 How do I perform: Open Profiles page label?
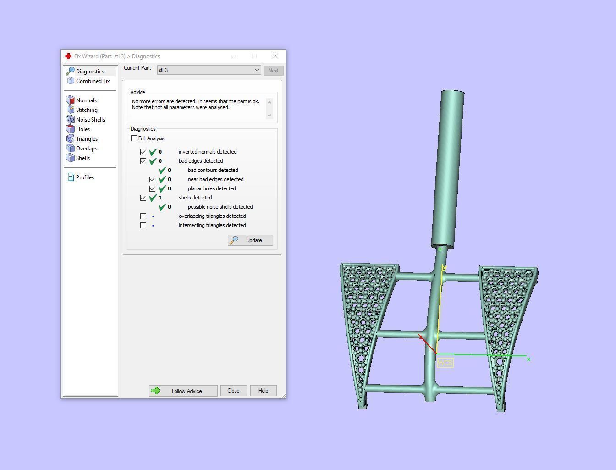85,177
